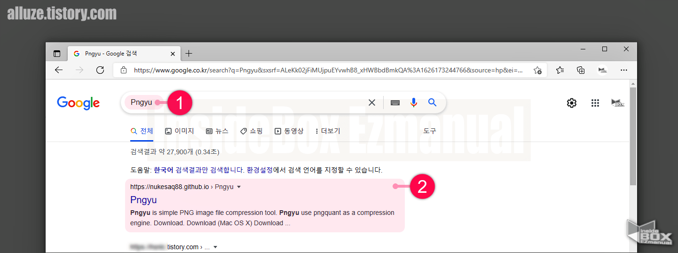Open the on-screen keyboard input tool
The height and width of the screenshot is (253, 678).
click(x=395, y=103)
